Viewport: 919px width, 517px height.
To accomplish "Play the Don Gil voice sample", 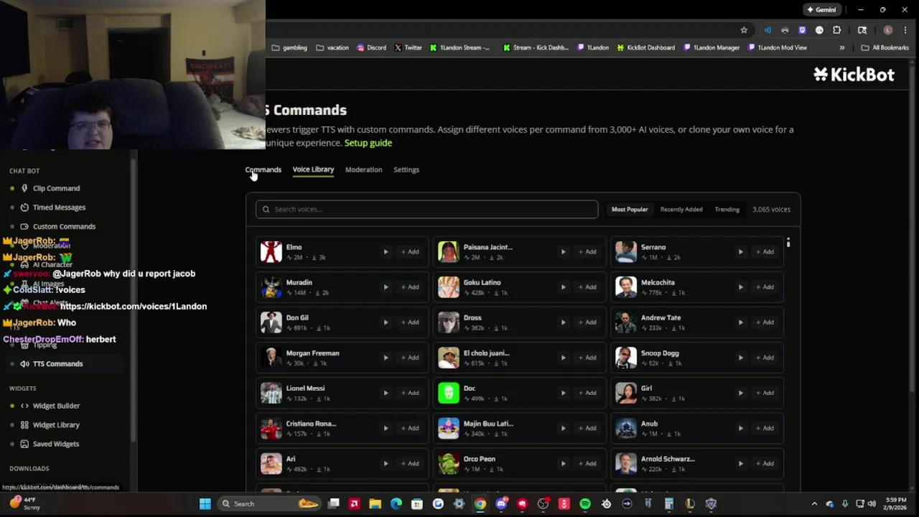I will tap(386, 322).
